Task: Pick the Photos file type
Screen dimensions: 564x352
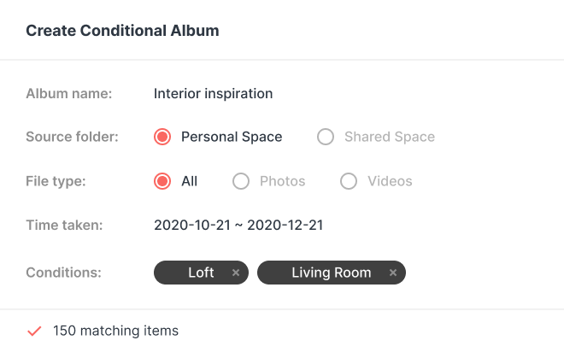Action: 241,181
